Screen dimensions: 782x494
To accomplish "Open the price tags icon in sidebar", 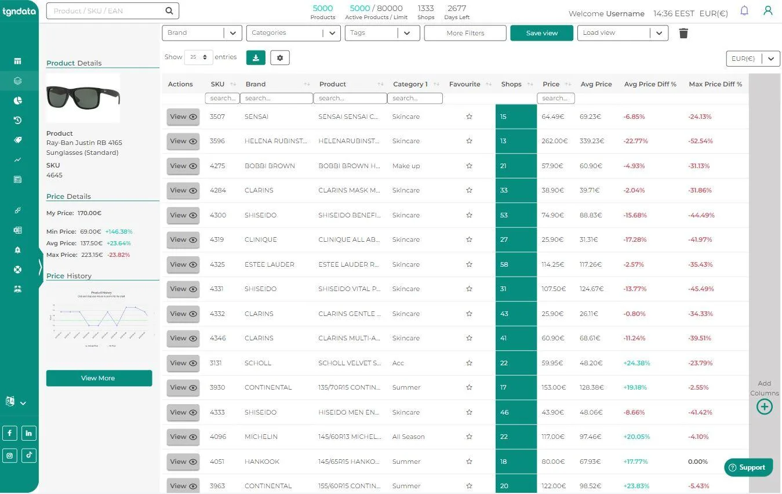I will (x=17, y=140).
